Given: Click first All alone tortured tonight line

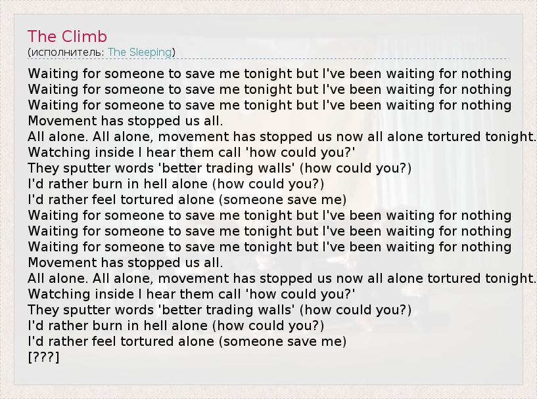Looking at the screenshot, I should click(281, 136).
